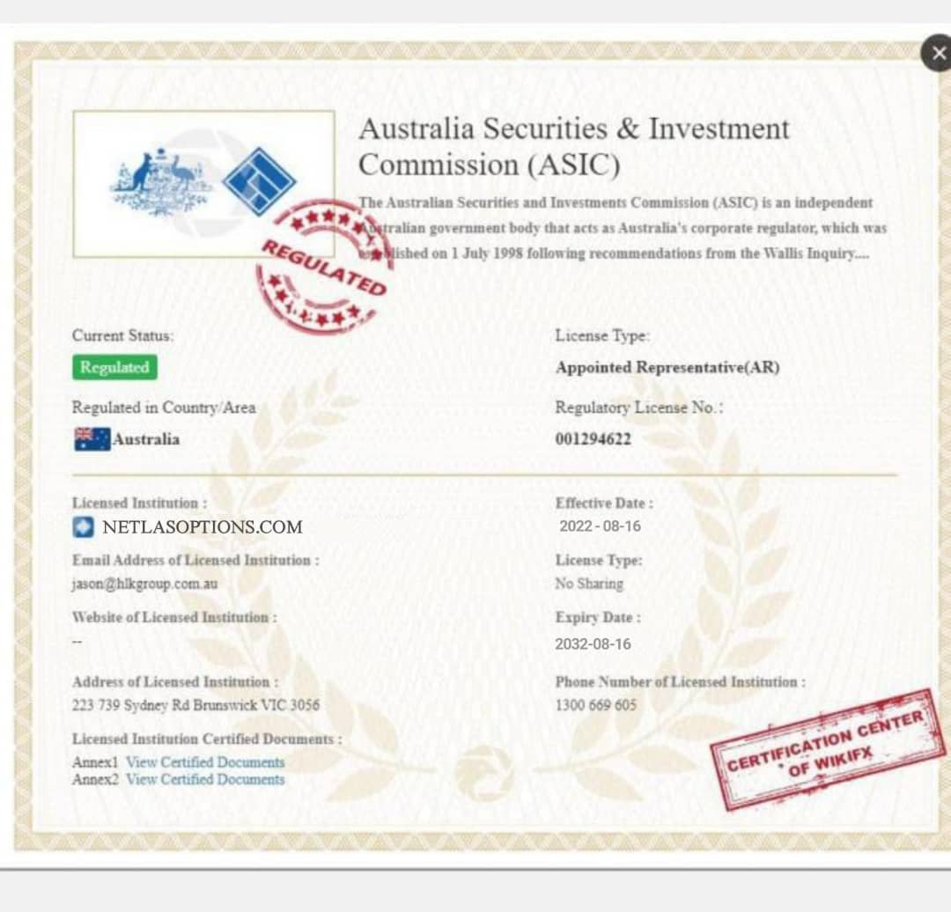This screenshot has width=951, height=912.
Task: Click the green Regulated status badge
Action: coord(114,367)
